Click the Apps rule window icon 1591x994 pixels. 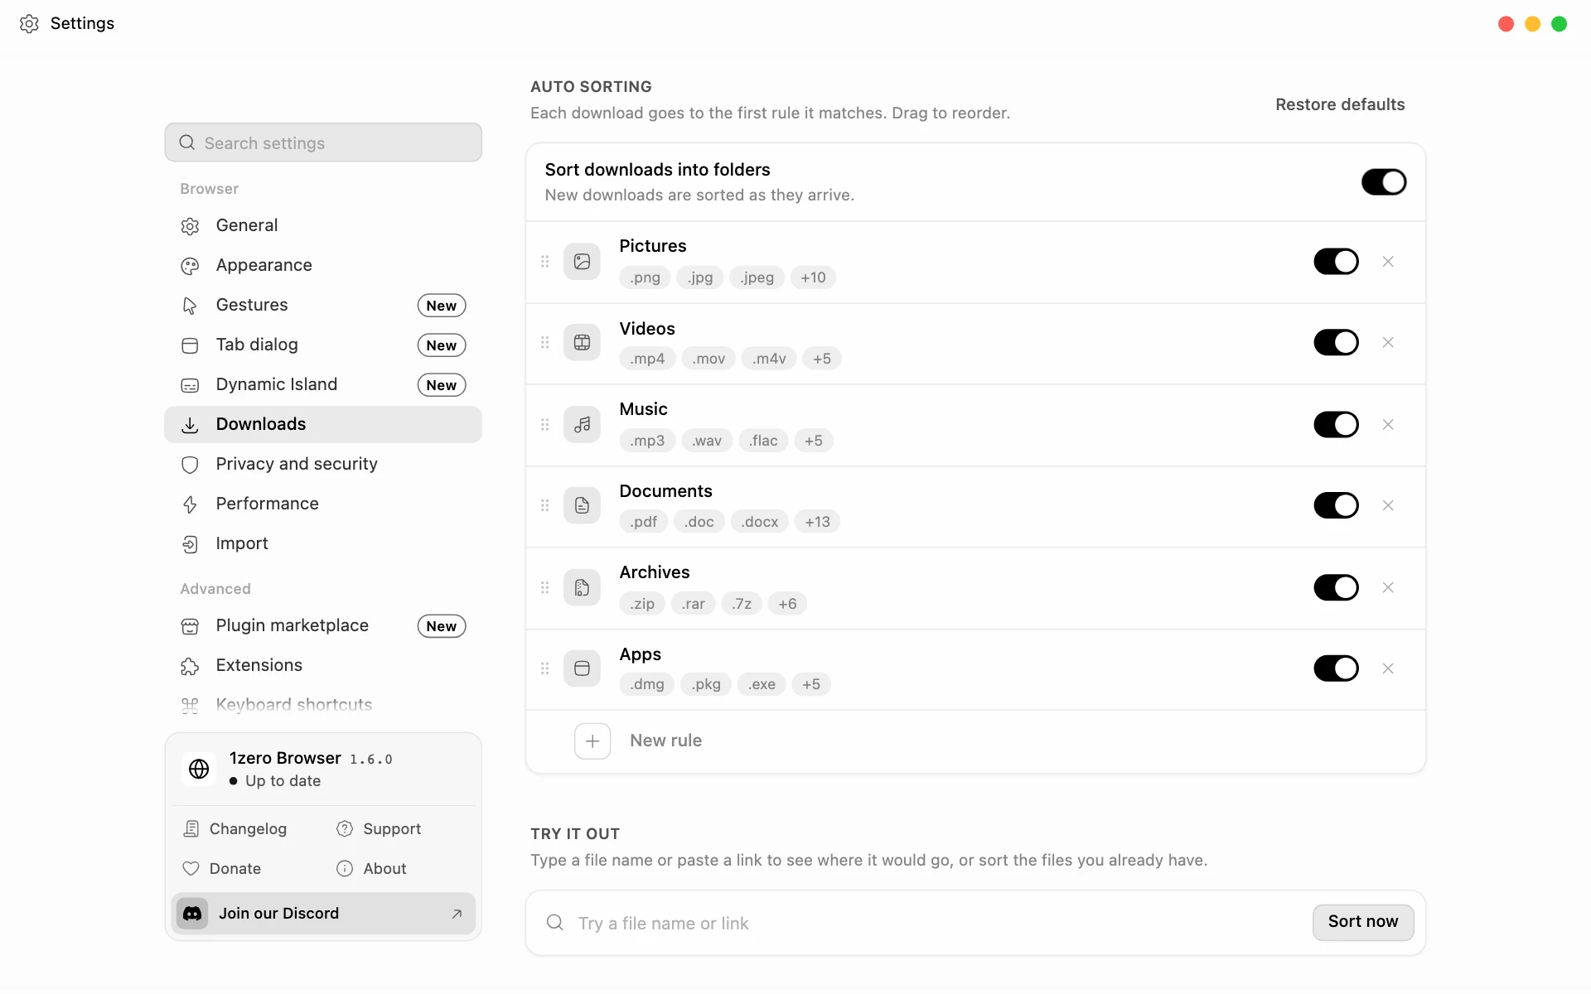(582, 668)
